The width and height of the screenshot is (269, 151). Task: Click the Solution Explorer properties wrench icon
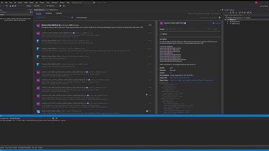click(248, 13)
